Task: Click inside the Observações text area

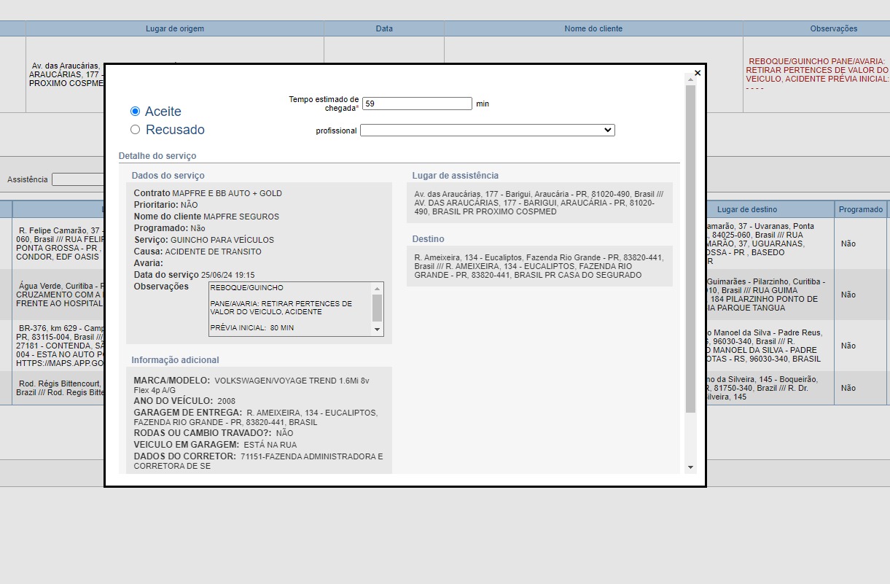Action: point(289,309)
